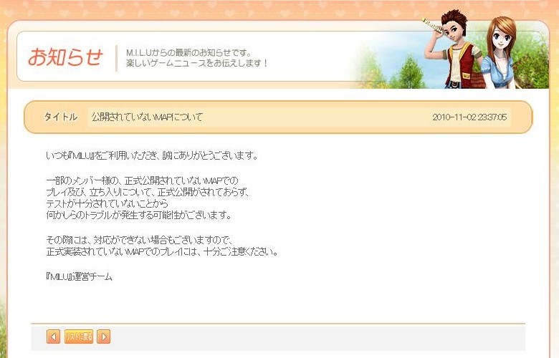Click the timestamp 2010-11-02 23:37:05
The height and width of the screenshot is (358, 559).
[x=469, y=117]
